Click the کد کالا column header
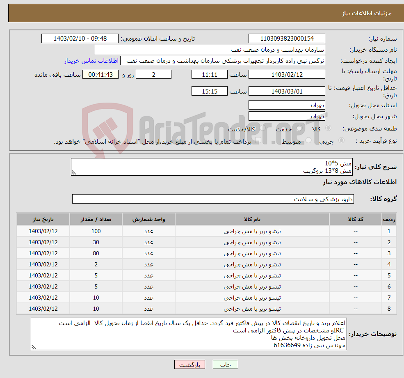The image size is (404, 378). click(x=356, y=219)
